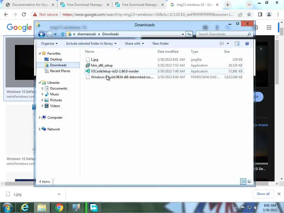This screenshot has height=213, width=284.
Task: Open 1.jpg download options chevron
Action: pos(59,194)
